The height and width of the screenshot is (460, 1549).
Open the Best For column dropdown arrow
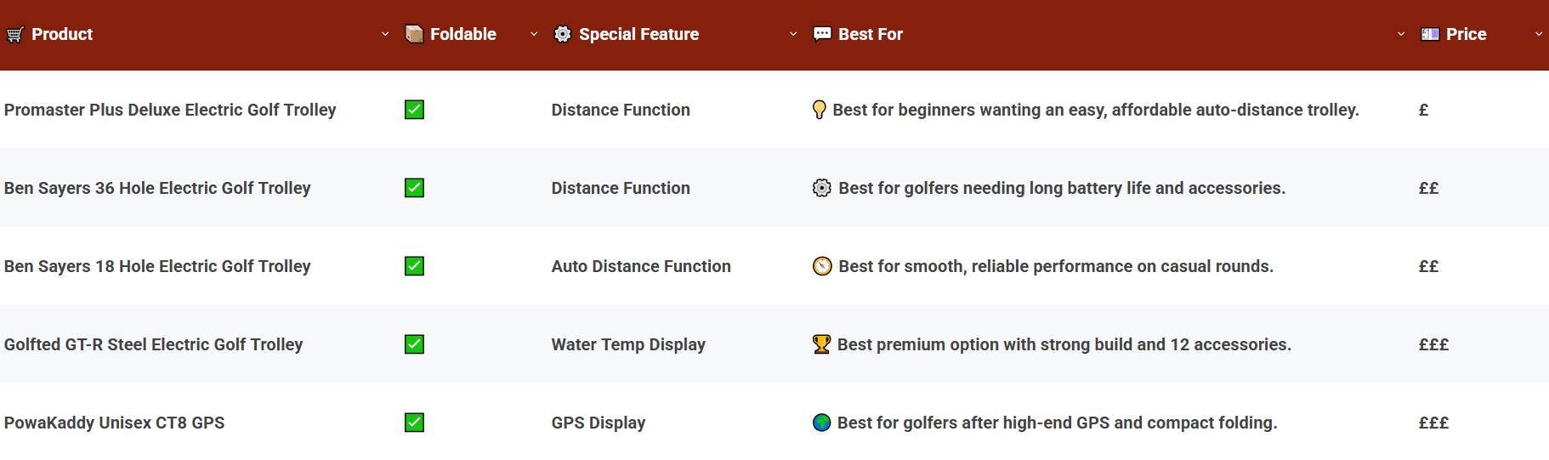click(1401, 34)
